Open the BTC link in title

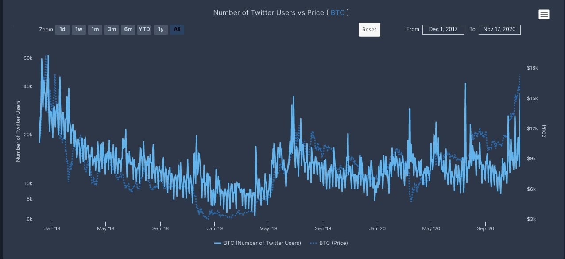click(337, 12)
